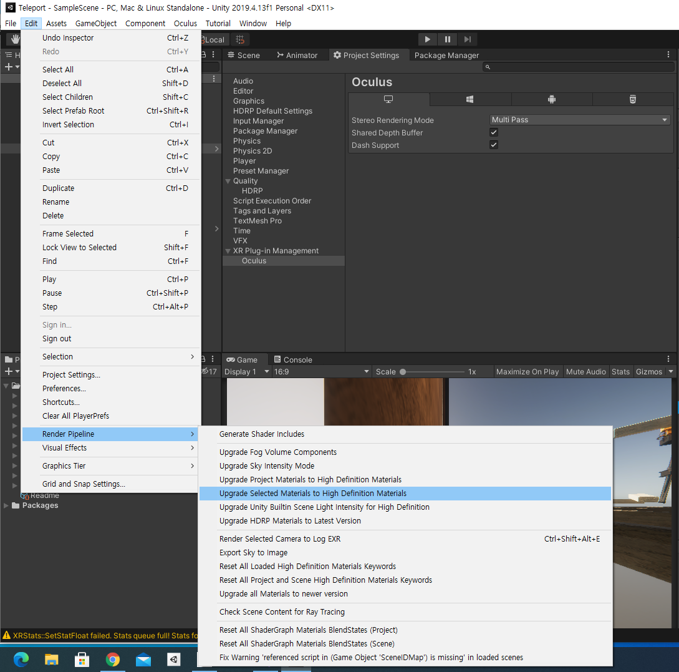Image resolution: width=679 pixels, height=672 pixels.
Task: Open Project Settings panel options menu
Action: 668,54
